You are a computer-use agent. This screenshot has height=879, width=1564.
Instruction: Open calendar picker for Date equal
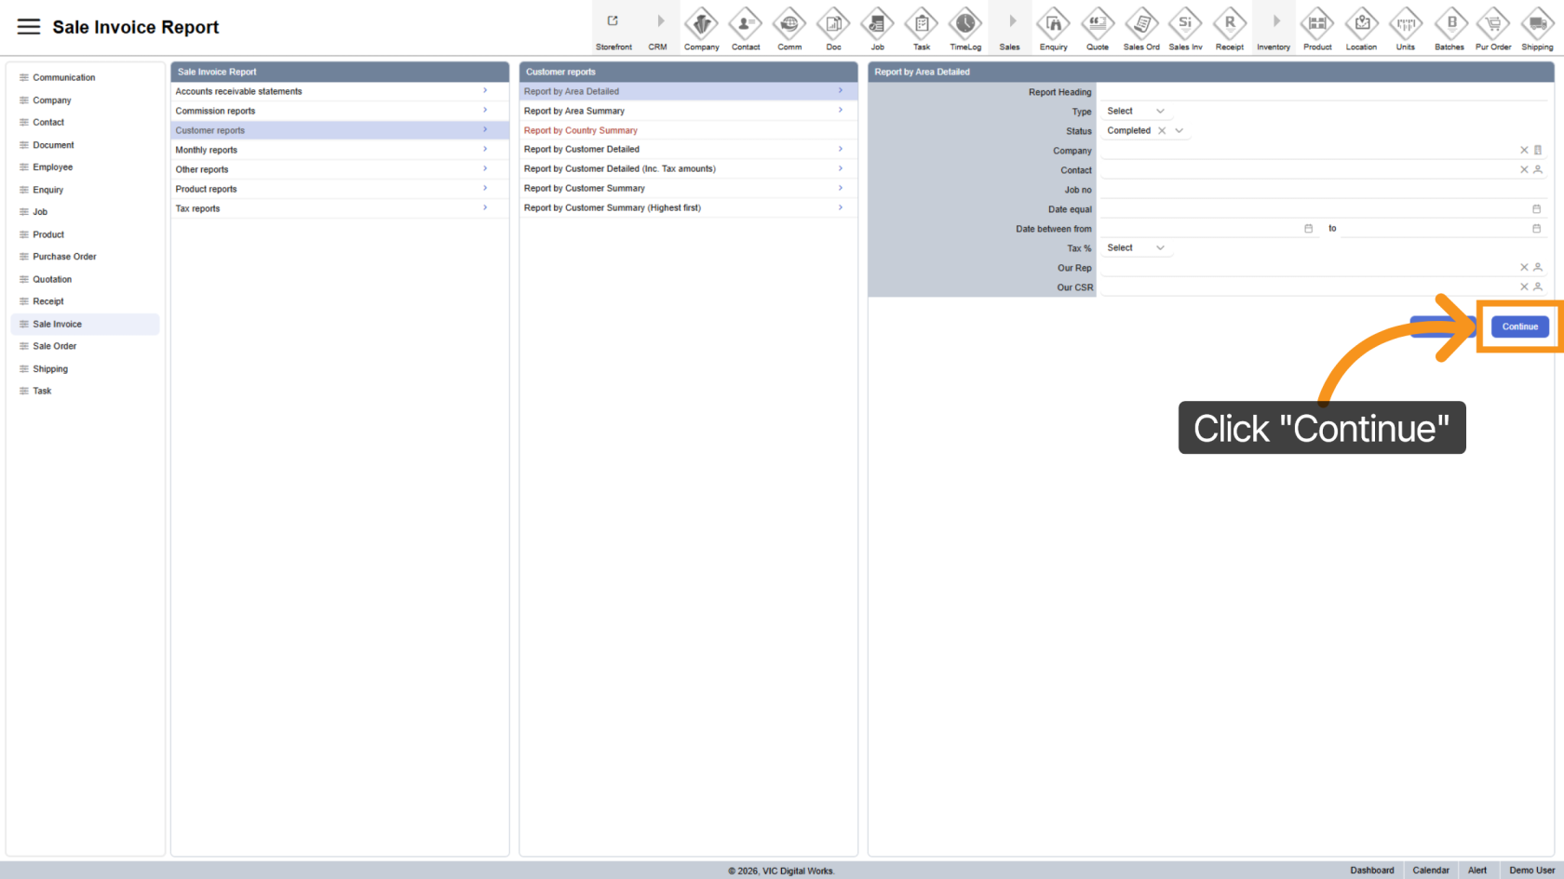[1536, 209]
